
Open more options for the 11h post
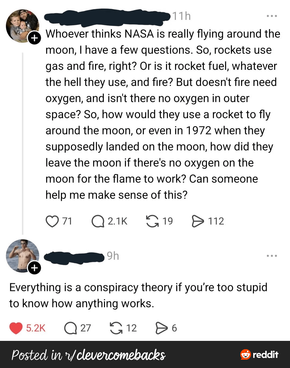(x=272, y=16)
